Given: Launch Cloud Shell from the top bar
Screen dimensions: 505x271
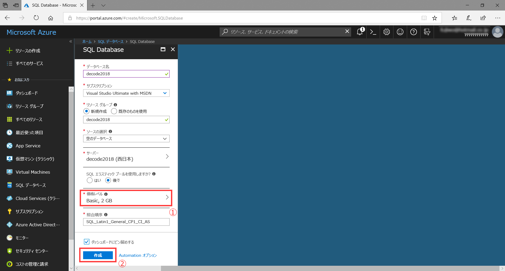Looking at the screenshot, I should (373, 32).
